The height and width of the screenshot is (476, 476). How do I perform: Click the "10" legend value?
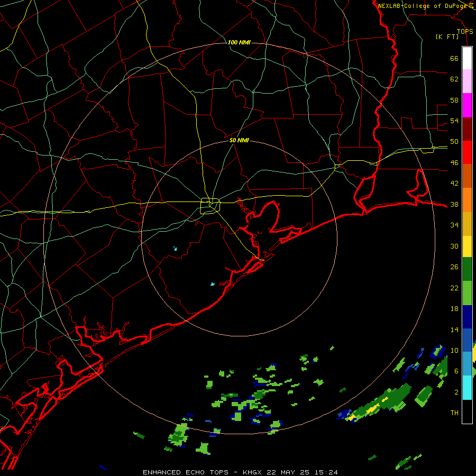pyautogui.click(x=454, y=350)
